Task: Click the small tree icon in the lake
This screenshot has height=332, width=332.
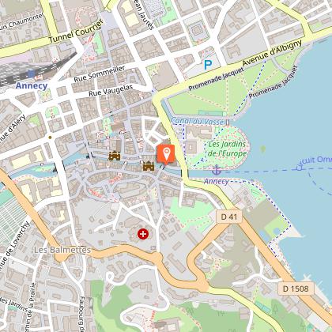Action: click(x=262, y=149)
